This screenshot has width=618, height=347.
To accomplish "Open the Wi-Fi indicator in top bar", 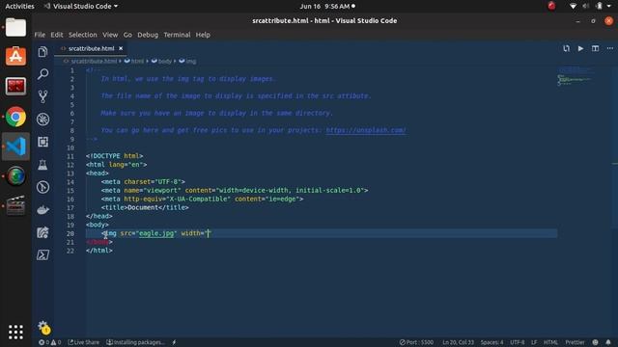I will pos(573,7).
